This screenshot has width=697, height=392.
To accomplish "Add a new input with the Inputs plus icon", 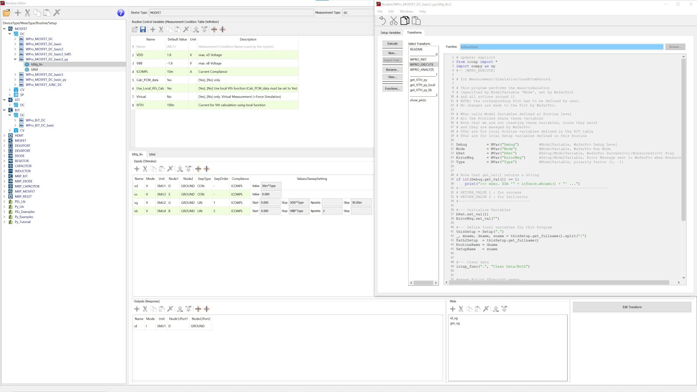I will click(x=137, y=169).
